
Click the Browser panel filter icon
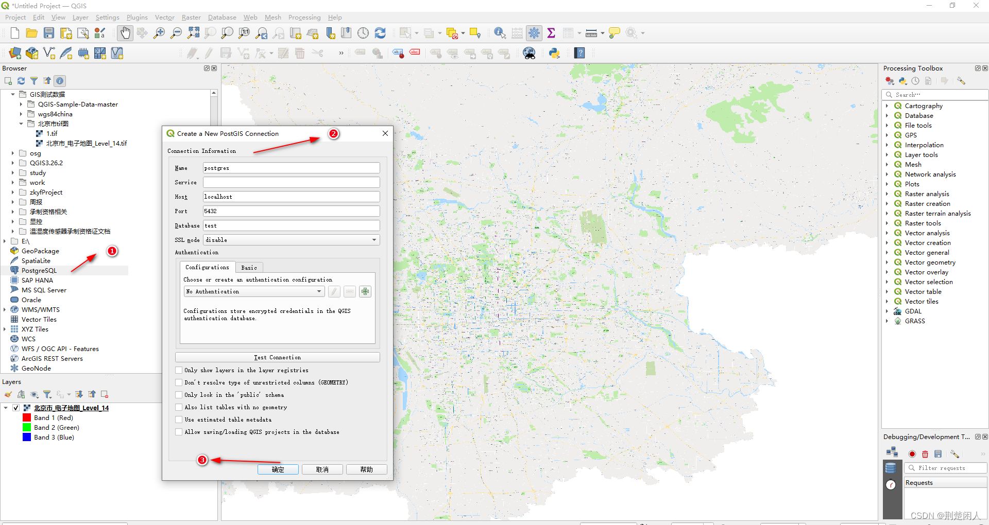[34, 81]
